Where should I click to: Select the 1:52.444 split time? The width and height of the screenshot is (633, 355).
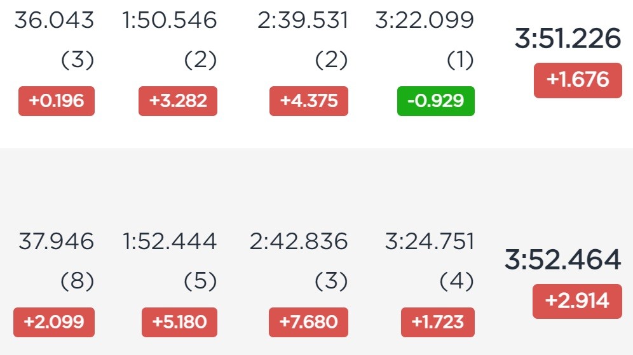coord(170,241)
